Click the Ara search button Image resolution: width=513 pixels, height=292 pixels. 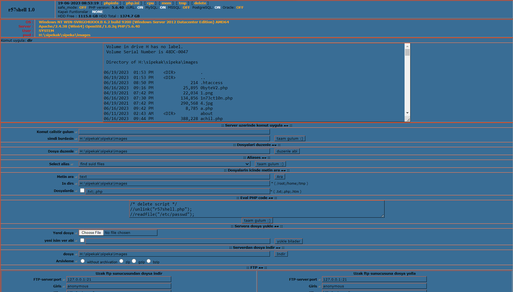(x=280, y=177)
